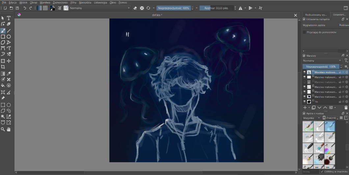Viewport: 349px width, 175px height.
Task: Select the Crop tool in the toolbox
Action: click(3, 67)
